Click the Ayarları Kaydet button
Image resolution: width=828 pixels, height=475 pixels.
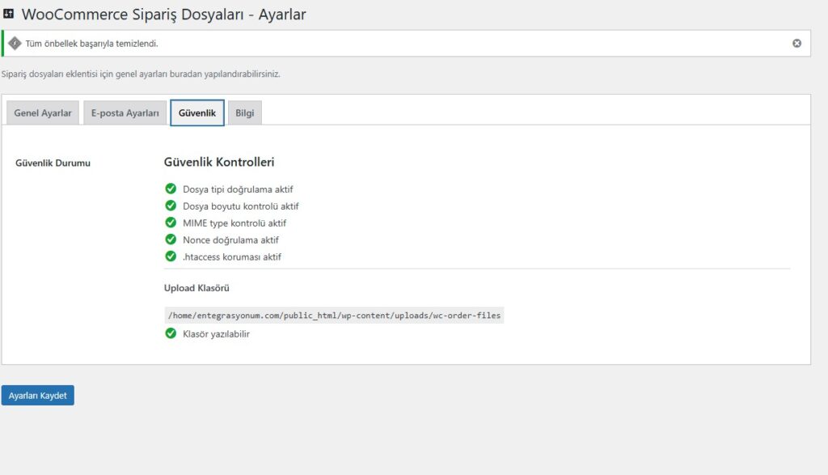[x=38, y=395]
